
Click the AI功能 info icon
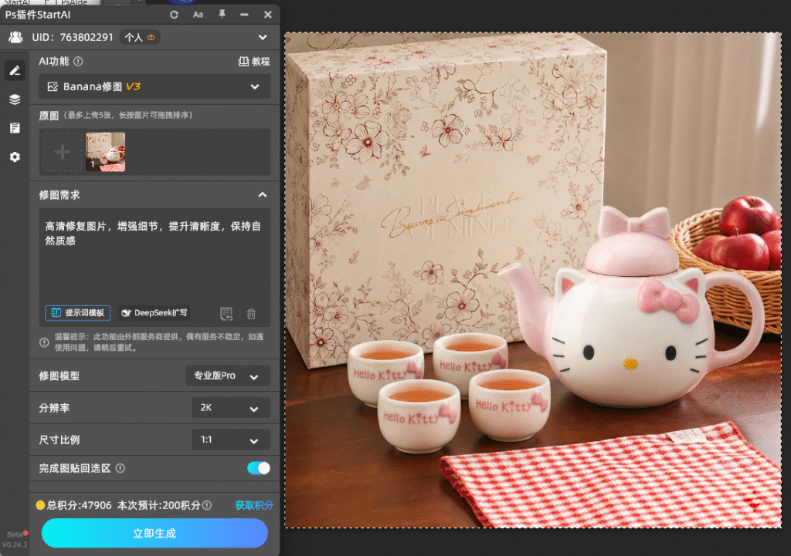pos(78,62)
